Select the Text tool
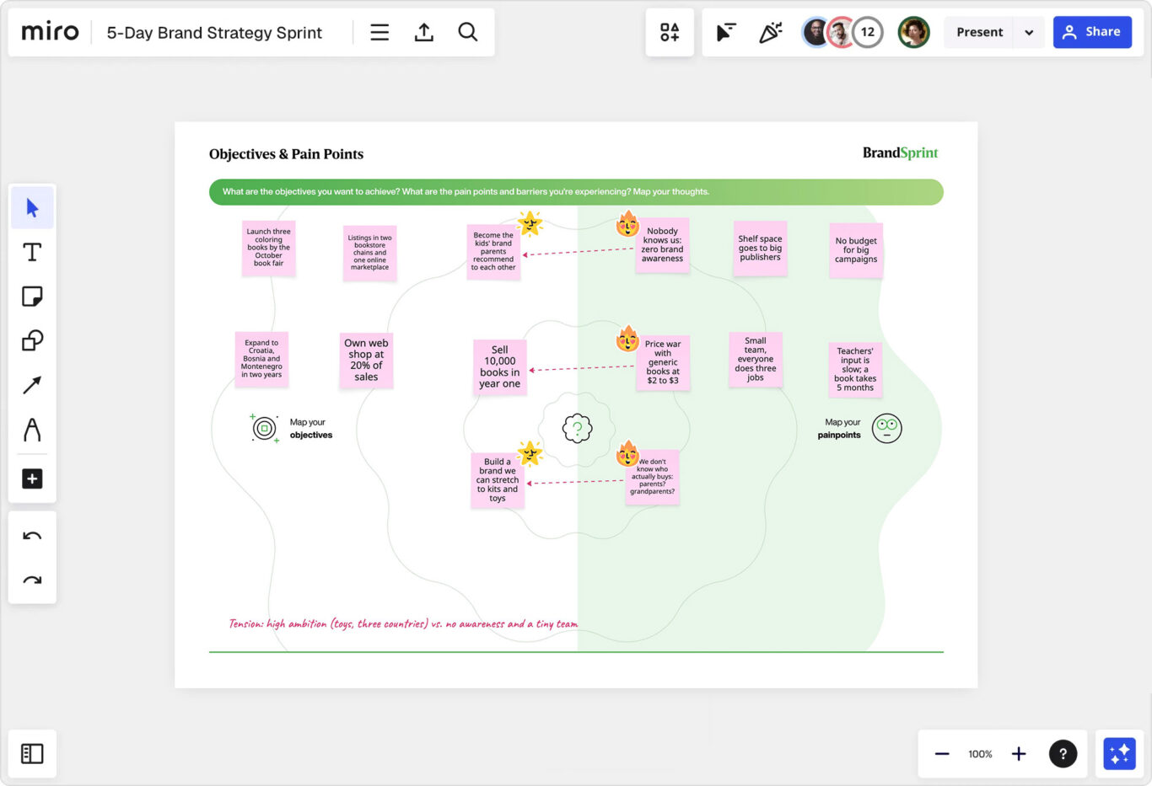This screenshot has height=786, width=1152. click(x=32, y=252)
